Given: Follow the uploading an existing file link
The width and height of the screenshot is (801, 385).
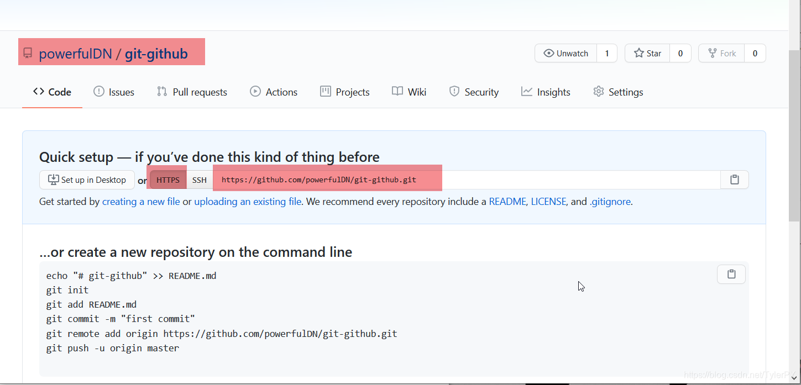Looking at the screenshot, I should (248, 202).
